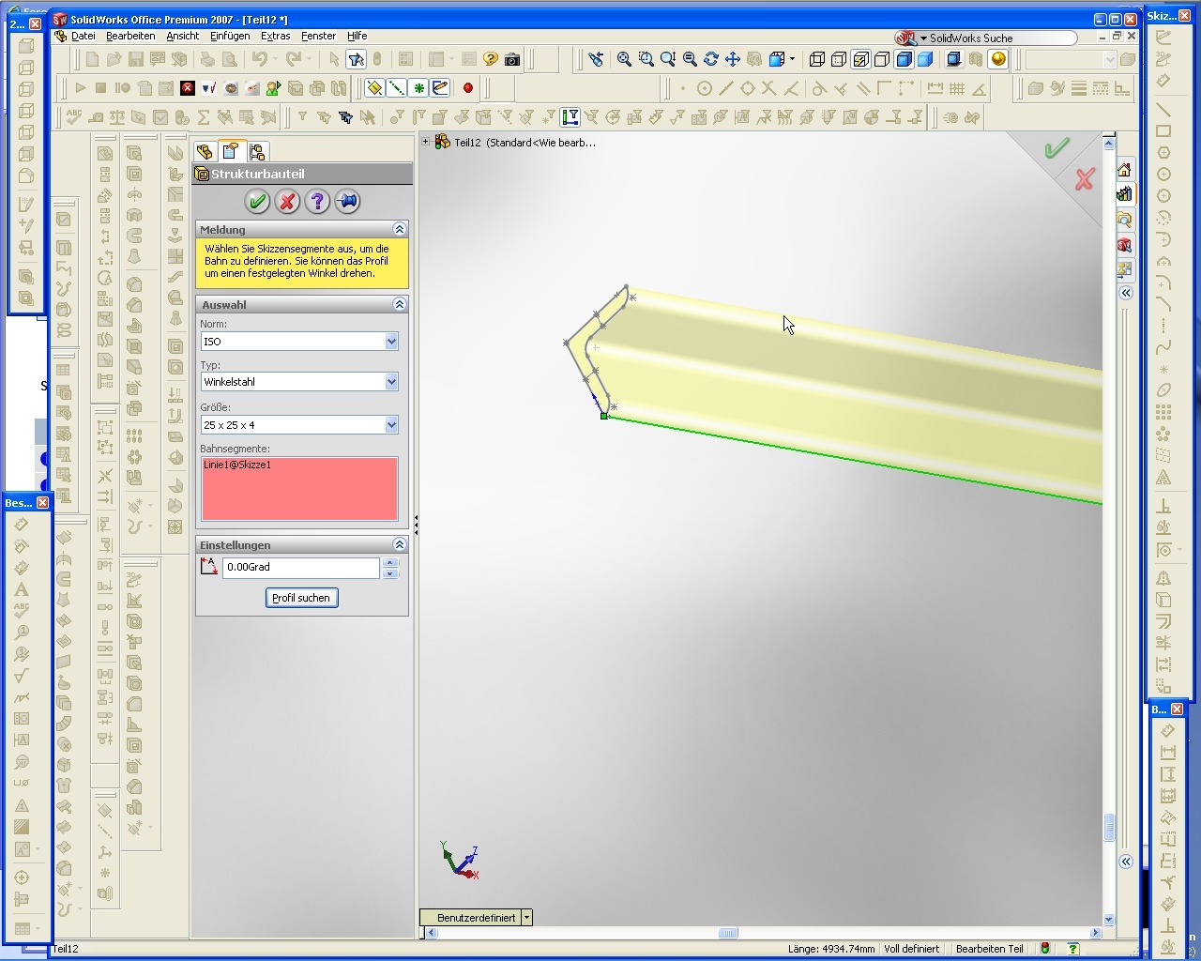Open the Einfügen menu
1201x961 pixels.
[230, 36]
